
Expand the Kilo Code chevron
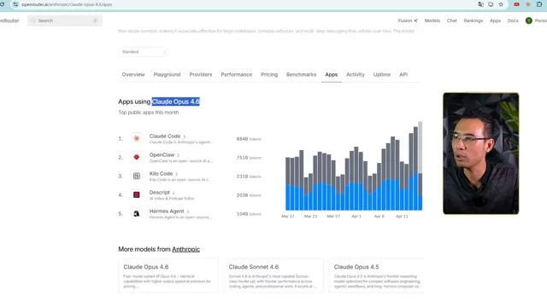177,174
